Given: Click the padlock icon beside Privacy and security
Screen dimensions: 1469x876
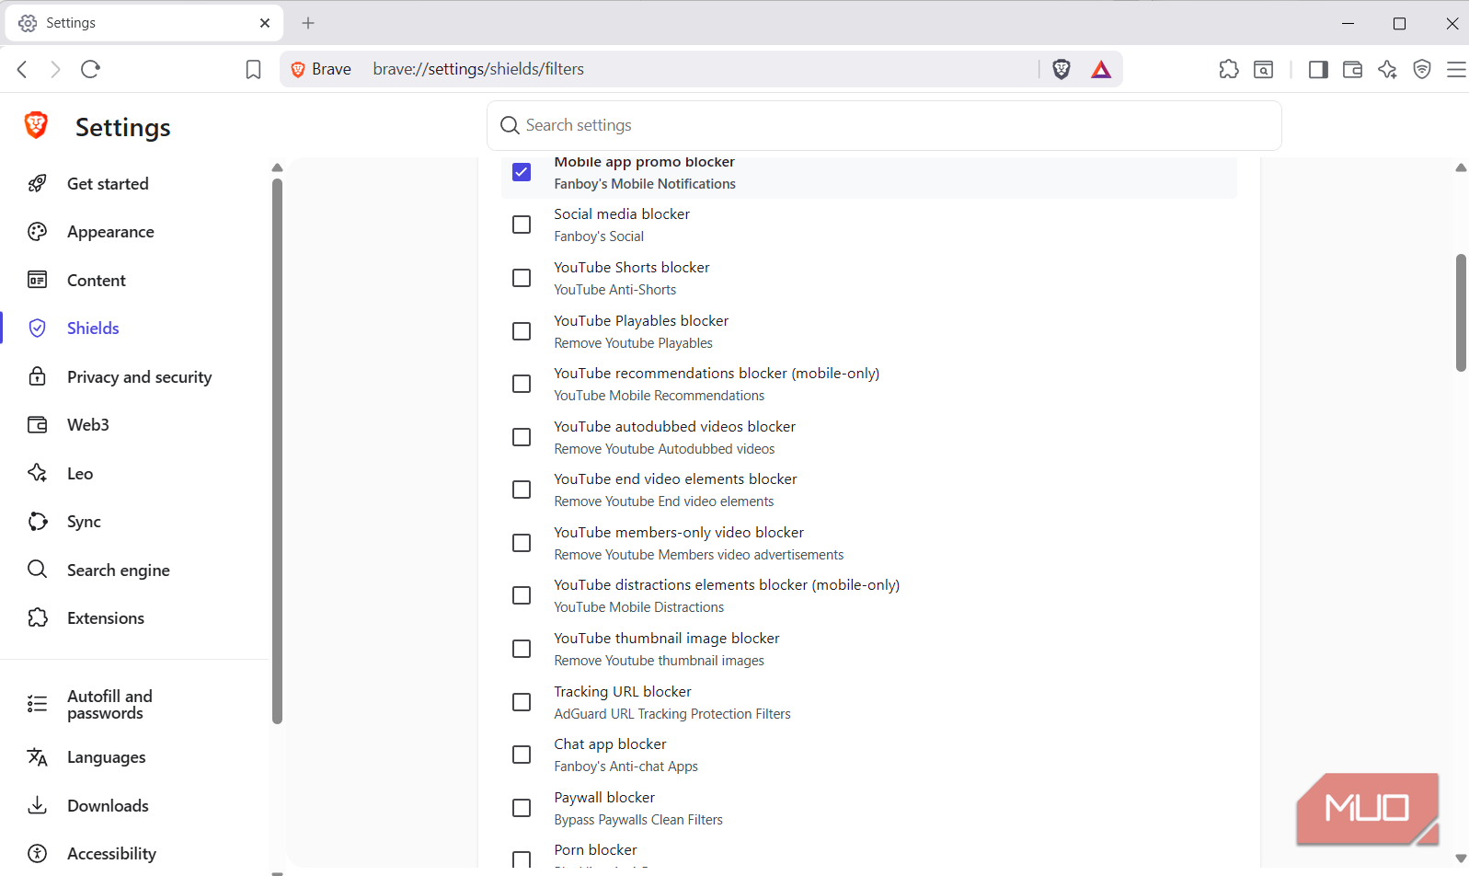Looking at the screenshot, I should [38, 376].
